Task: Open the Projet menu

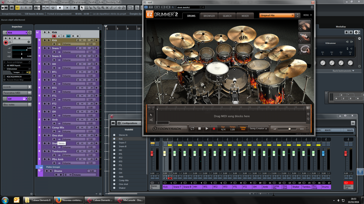Action: click(x=29, y=2)
